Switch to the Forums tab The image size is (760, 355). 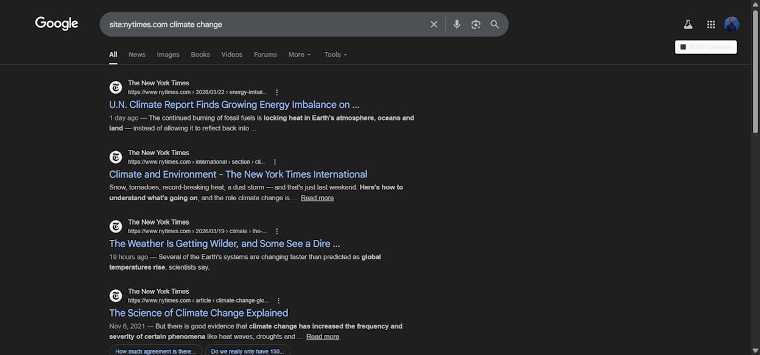[266, 55]
